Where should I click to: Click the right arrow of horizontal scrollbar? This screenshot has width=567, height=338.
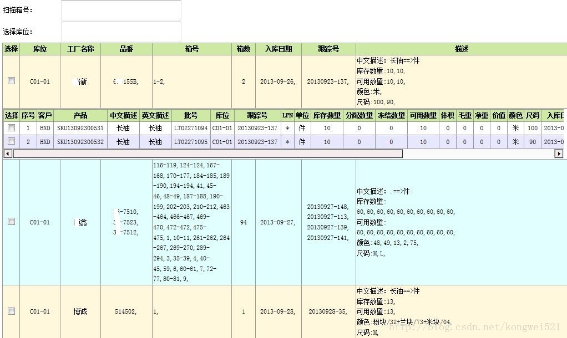559,154
